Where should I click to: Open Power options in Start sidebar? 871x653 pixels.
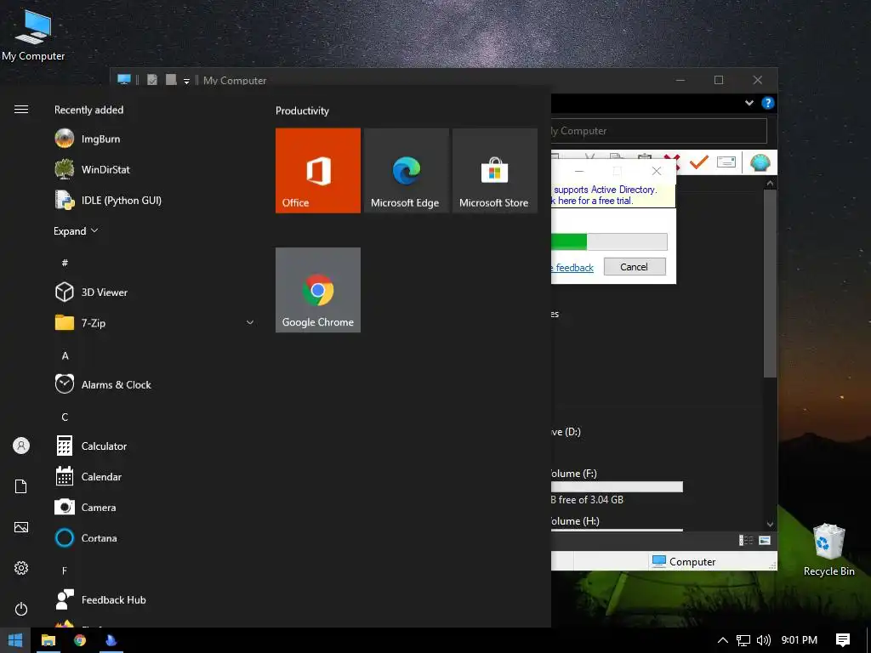point(21,609)
